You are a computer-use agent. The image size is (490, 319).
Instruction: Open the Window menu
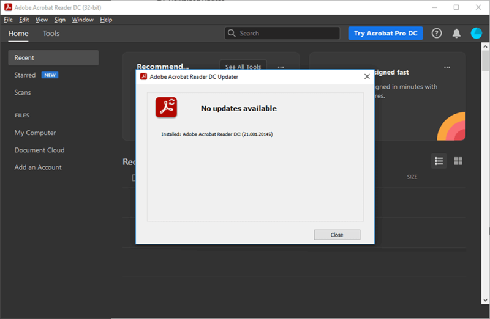tap(83, 20)
